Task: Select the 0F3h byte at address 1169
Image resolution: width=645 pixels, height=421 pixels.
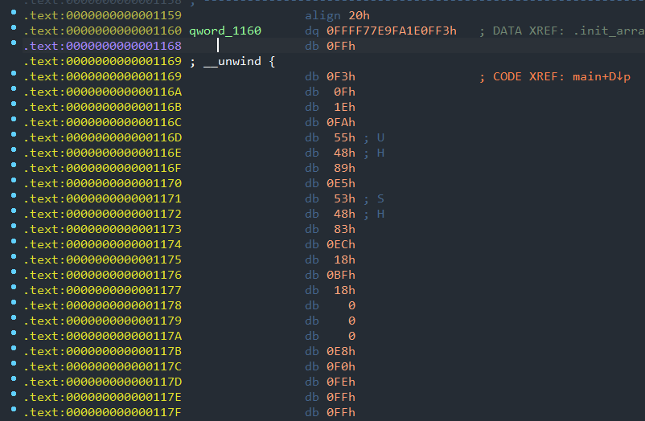Action: point(341,76)
